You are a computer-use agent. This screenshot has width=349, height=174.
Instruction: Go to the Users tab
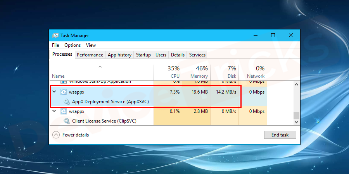tap(161, 55)
